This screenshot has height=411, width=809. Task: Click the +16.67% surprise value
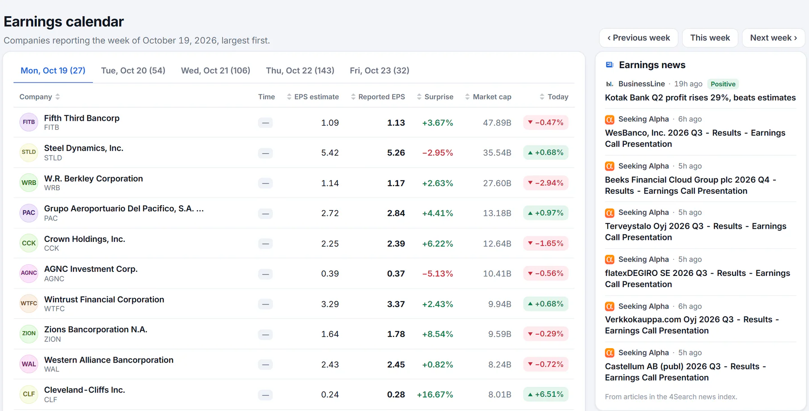pyautogui.click(x=435, y=395)
